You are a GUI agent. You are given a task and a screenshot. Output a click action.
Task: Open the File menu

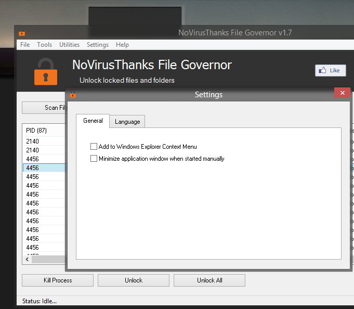click(25, 45)
